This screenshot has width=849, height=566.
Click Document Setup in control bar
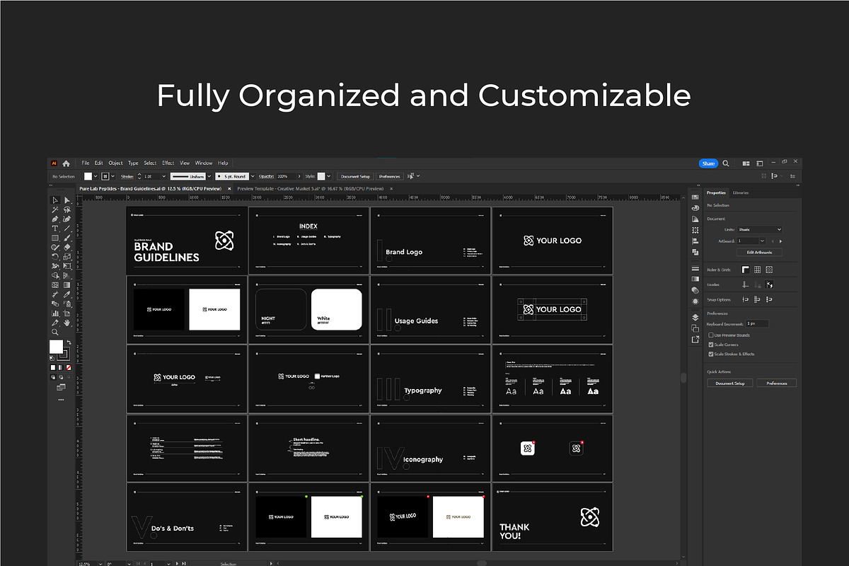pos(355,176)
